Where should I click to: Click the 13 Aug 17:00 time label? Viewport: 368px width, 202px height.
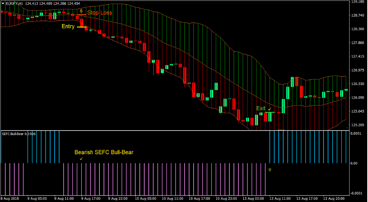click(307, 199)
